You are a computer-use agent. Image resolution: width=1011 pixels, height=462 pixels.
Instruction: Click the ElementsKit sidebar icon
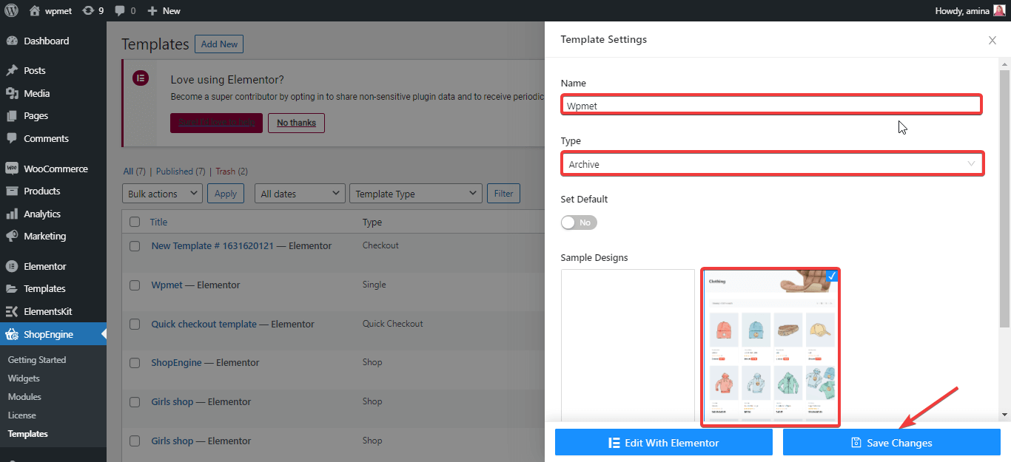12,311
